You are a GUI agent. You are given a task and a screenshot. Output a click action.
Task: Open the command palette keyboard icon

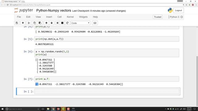coord(95,23)
